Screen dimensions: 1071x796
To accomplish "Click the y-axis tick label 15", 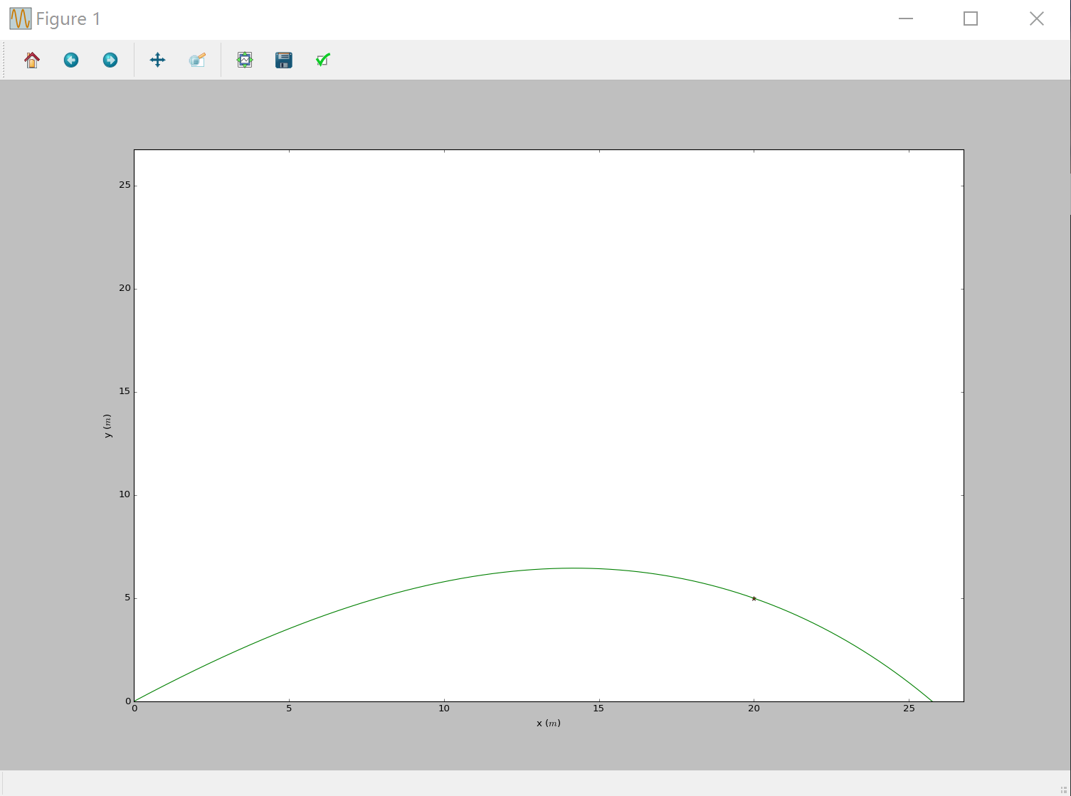I will 125,391.
